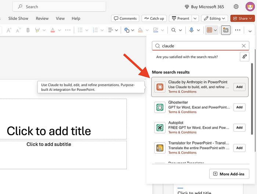
Task: Toggle numbered list
Action: pyautogui.click(x=95, y=30)
